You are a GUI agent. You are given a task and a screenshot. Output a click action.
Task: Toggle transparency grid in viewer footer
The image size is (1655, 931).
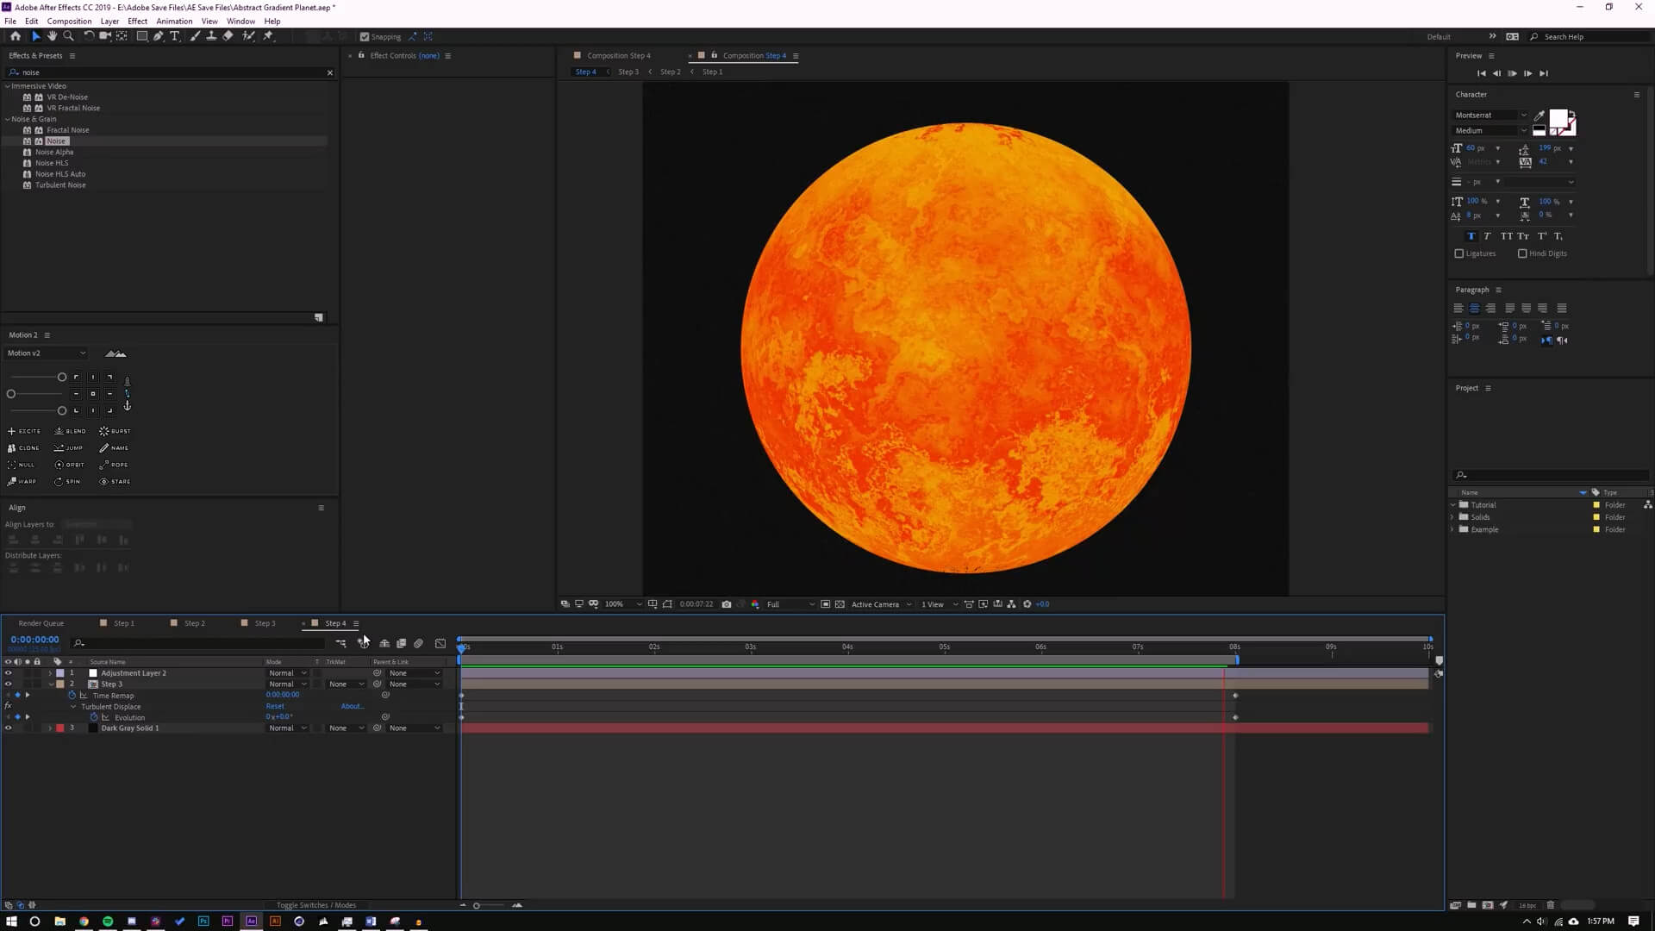[x=840, y=604]
